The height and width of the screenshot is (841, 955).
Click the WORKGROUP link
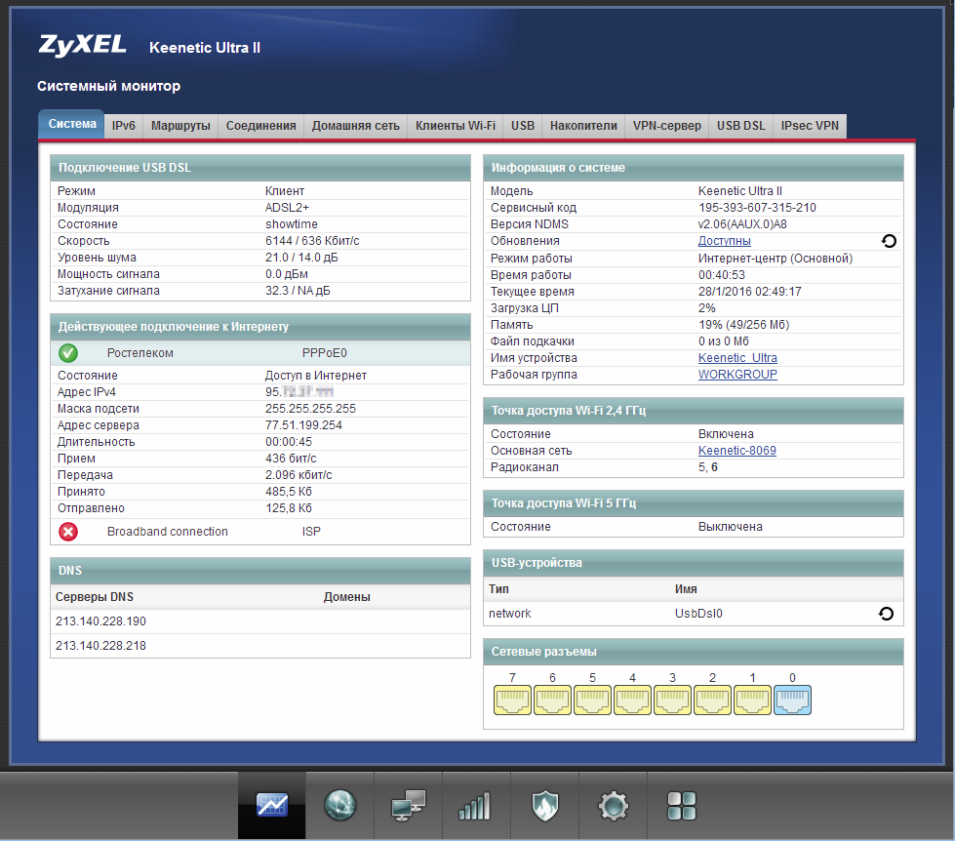pos(737,375)
